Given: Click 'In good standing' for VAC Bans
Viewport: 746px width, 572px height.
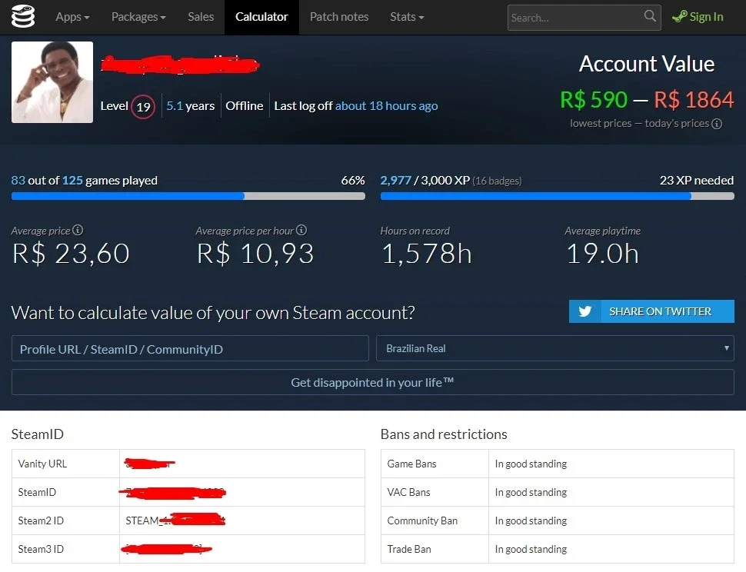Looking at the screenshot, I should pos(531,492).
